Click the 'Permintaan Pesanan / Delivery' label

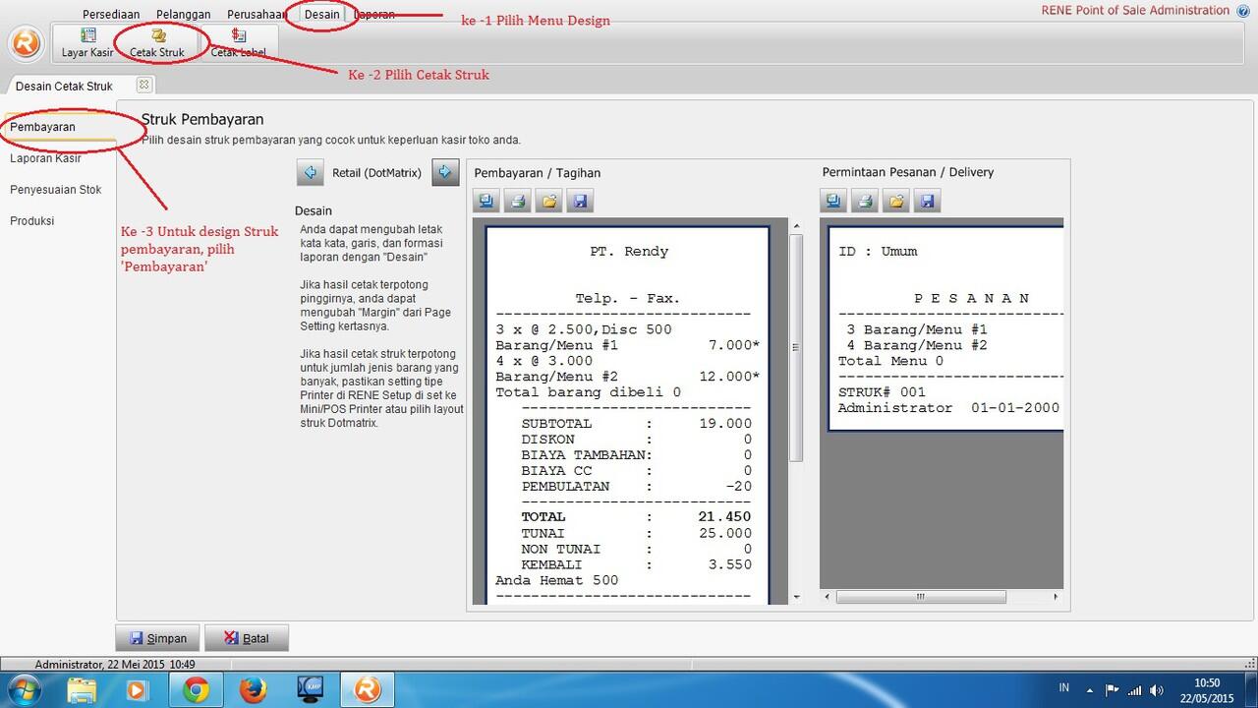point(908,172)
